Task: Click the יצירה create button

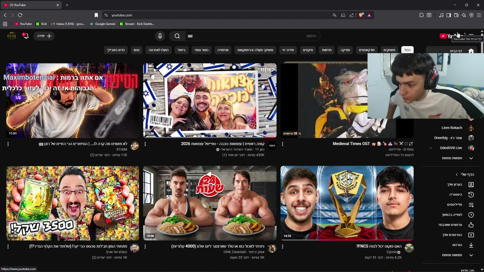Action: pyautogui.click(x=44, y=36)
